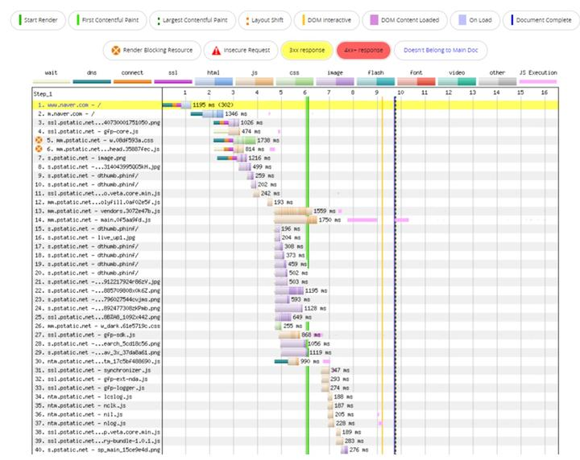Click the Render Blocking Resource orange X icon

[114, 51]
